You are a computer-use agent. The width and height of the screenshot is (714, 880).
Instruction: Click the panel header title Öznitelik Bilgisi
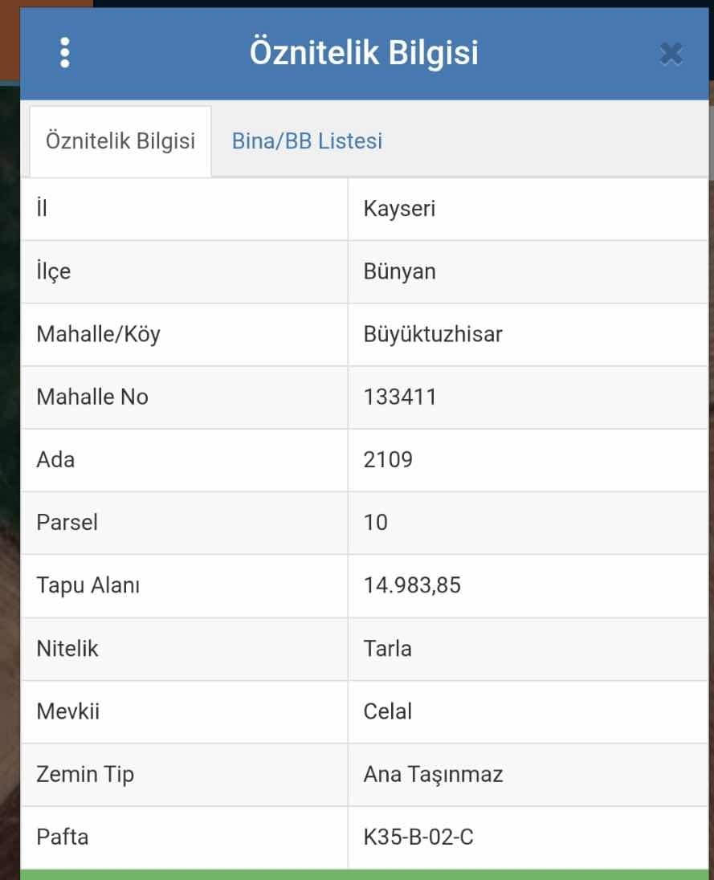[364, 53]
